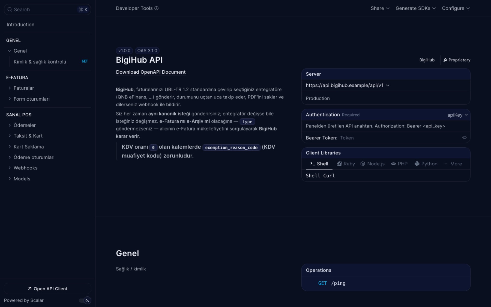Expand Kart Saklama in the sidebar
The width and height of the screenshot is (491, 307).
click(x=10, y=147)
